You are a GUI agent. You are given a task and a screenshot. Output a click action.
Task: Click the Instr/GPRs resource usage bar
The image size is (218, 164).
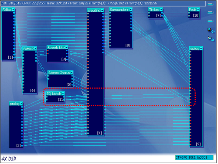pos(103,3)
